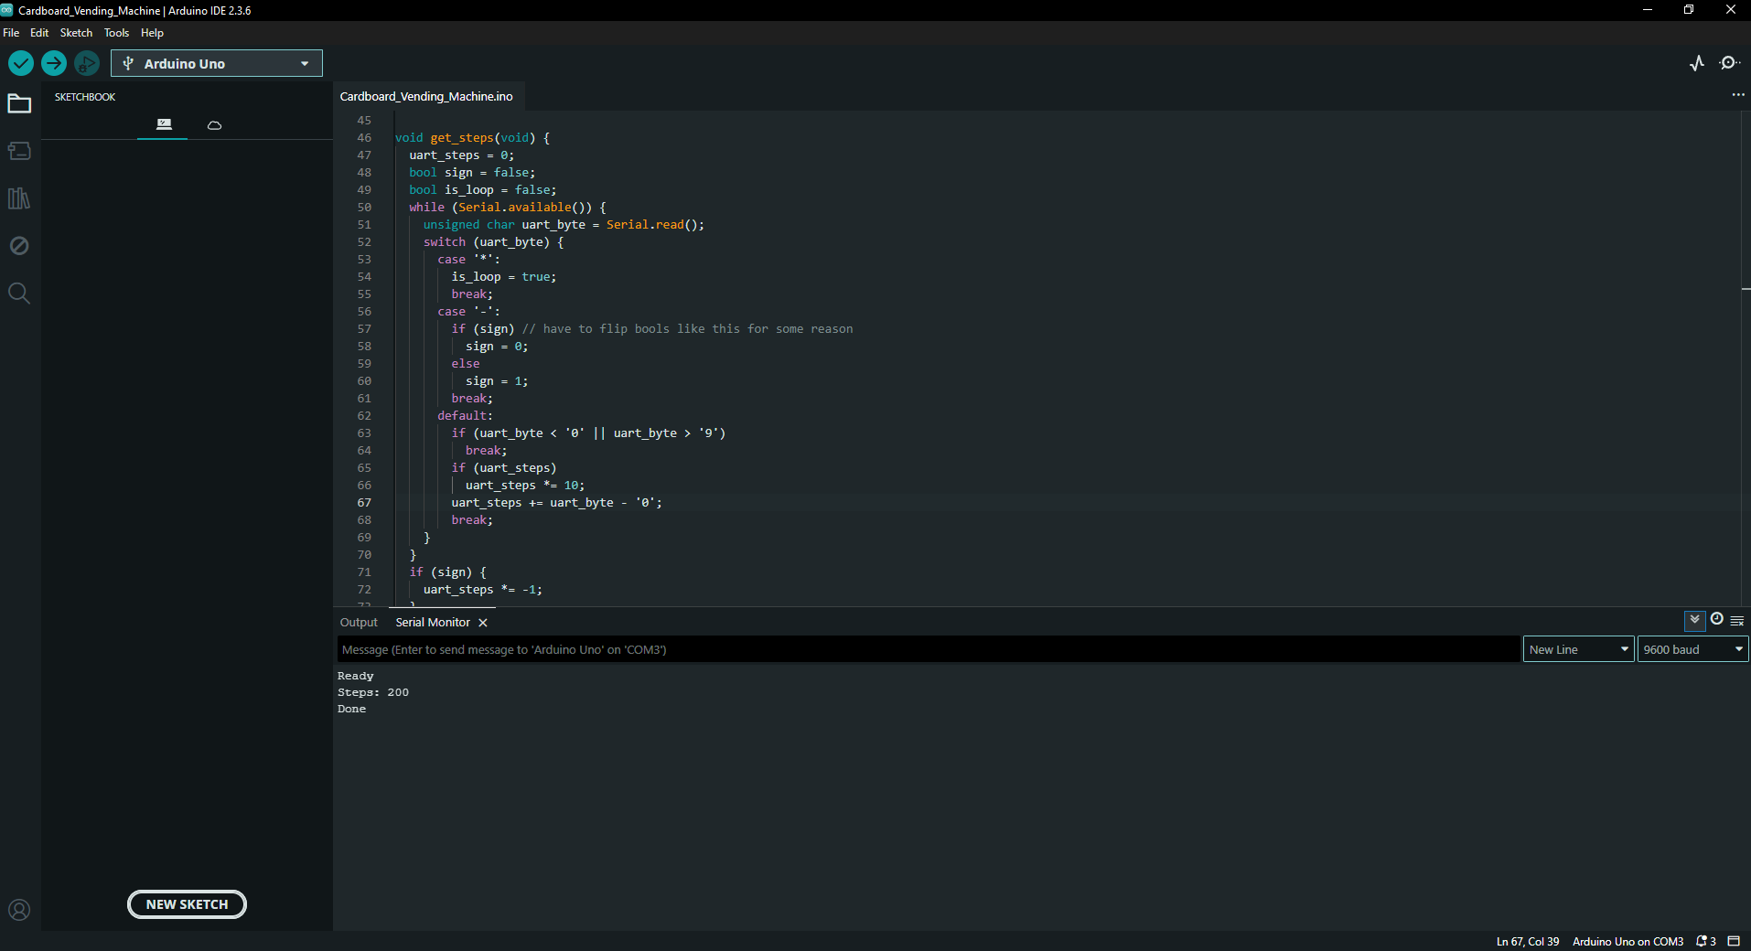1751x951 pixels.
Task: Open the Debug panel sidebar icon
Action: (x=19, y=246)
